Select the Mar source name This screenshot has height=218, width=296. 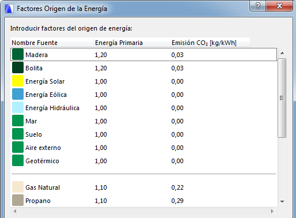(x=31, y=121)
